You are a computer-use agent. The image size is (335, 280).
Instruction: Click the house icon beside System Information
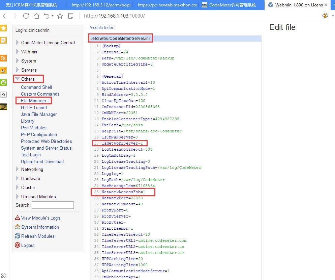18,227
